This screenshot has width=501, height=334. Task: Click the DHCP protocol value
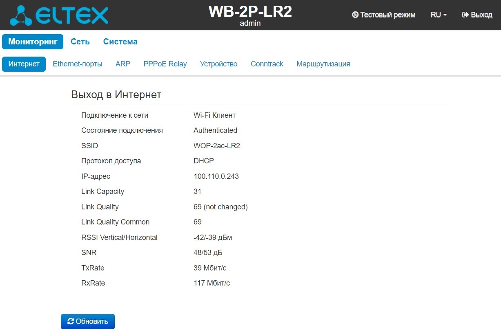point(204,161)
